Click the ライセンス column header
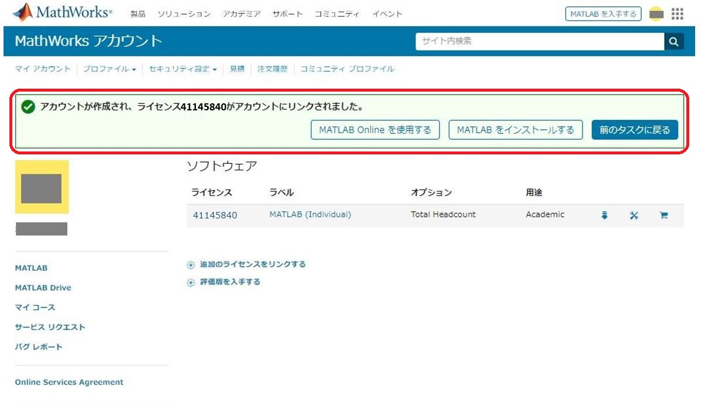This screenshot has height=401, width=701. pyautogui.click(x=212, y=193)
